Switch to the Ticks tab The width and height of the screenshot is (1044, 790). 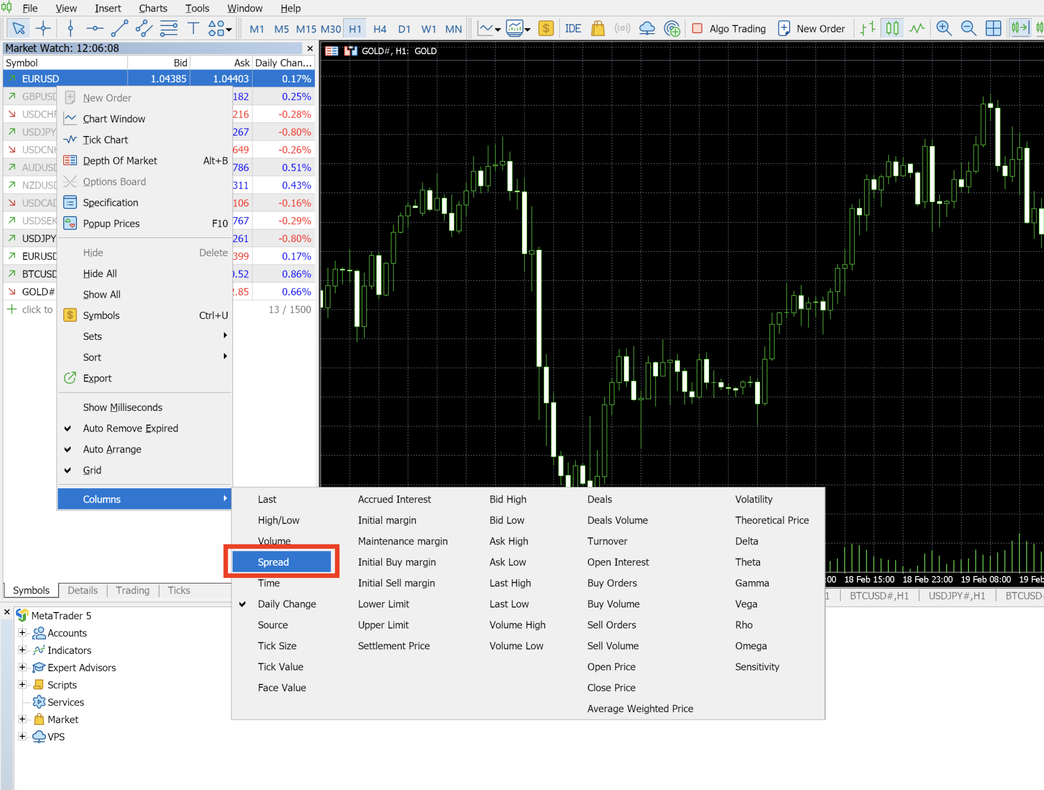[x=178, y=590]
